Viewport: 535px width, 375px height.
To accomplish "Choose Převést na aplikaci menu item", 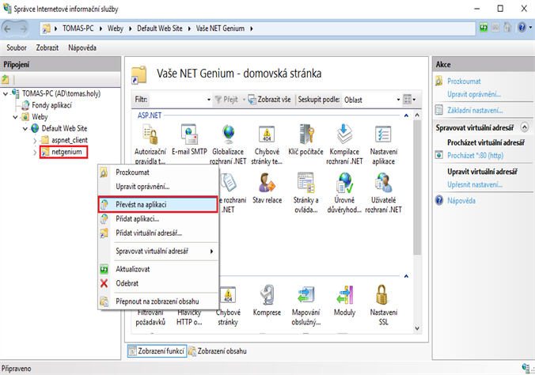I will 158,204.
